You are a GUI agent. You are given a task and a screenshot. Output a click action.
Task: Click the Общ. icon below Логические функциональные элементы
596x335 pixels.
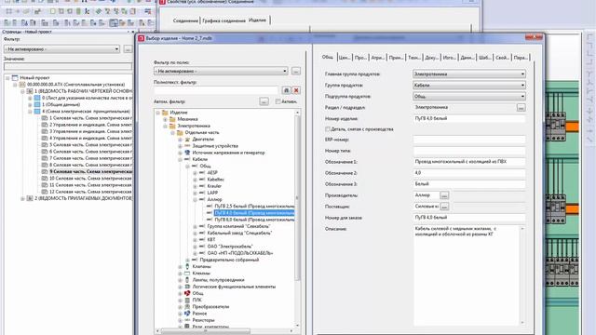pyautogui.click(x=187, y=293)
